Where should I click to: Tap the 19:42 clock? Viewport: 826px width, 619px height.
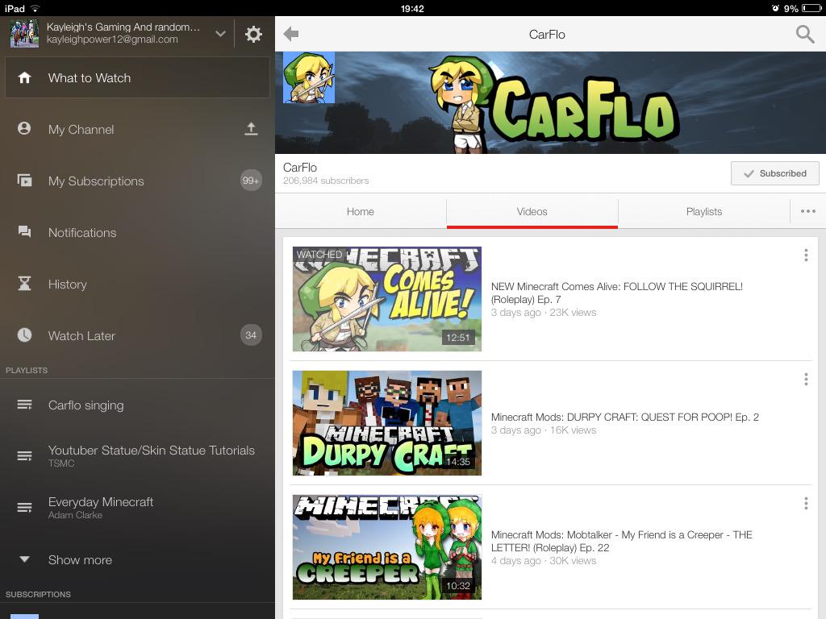point(412,8)
